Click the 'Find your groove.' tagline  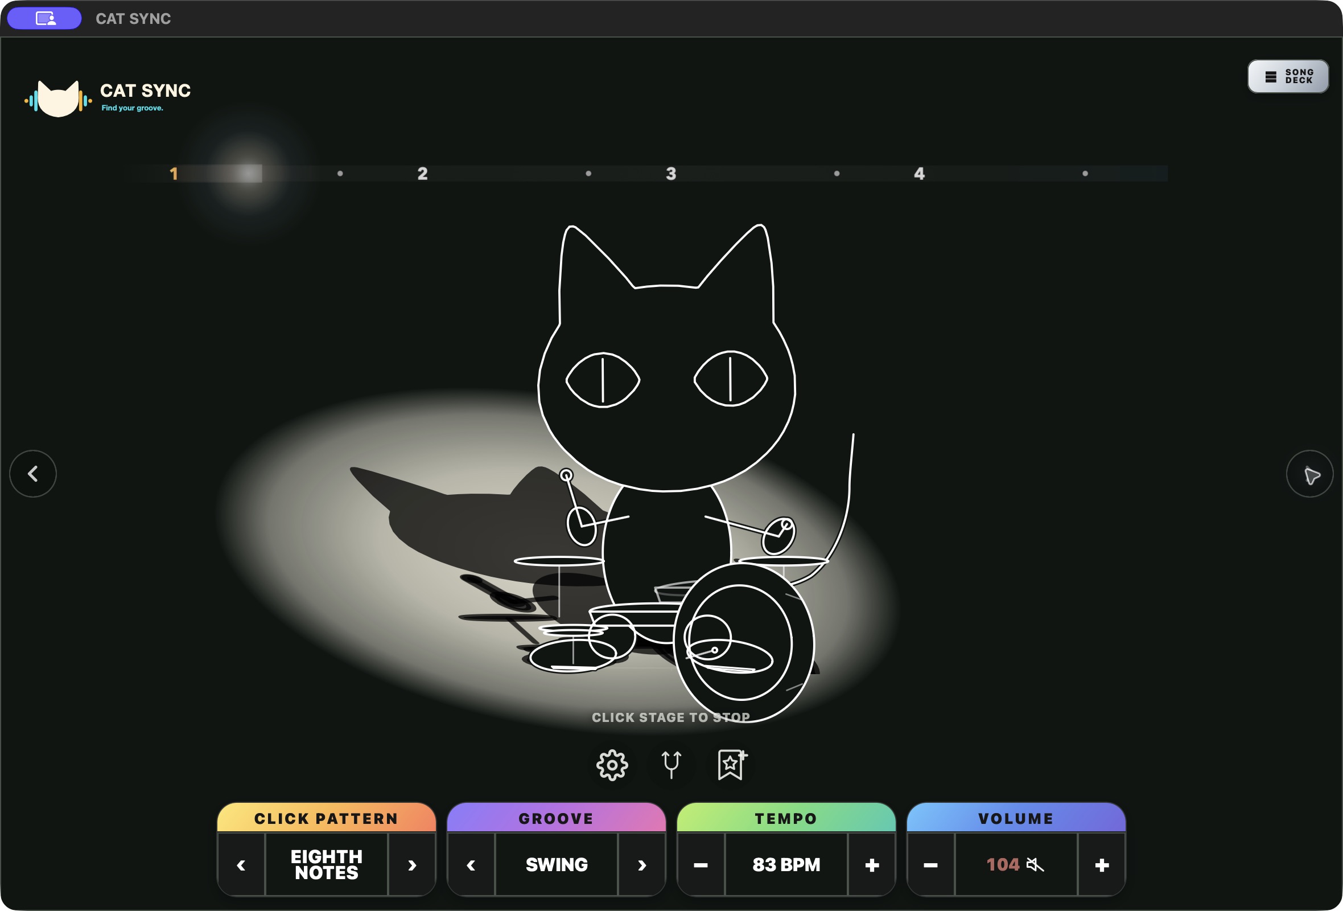[133, 108]
